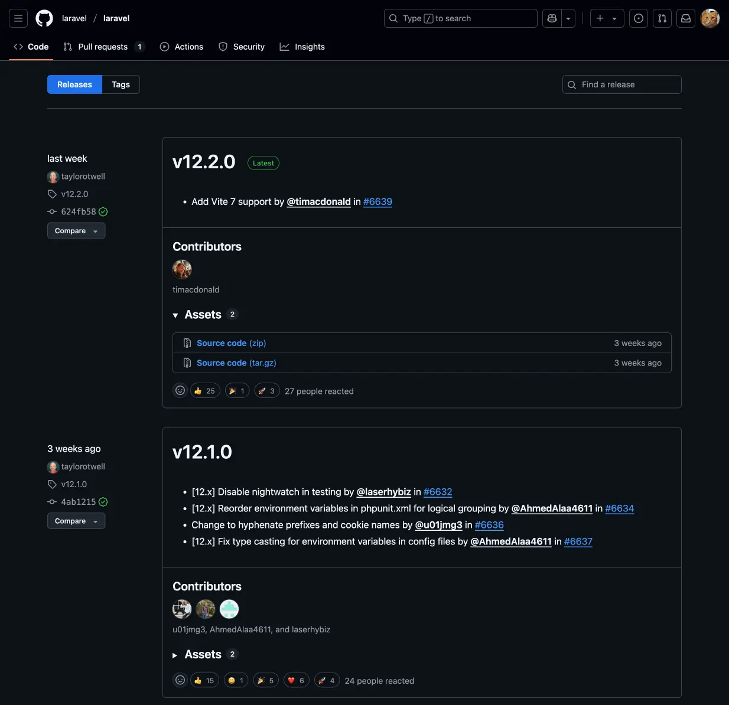Viewport: 729px width, 705px height.
Task: Open the notifications inbox icon
Action: tap(685, 18)
